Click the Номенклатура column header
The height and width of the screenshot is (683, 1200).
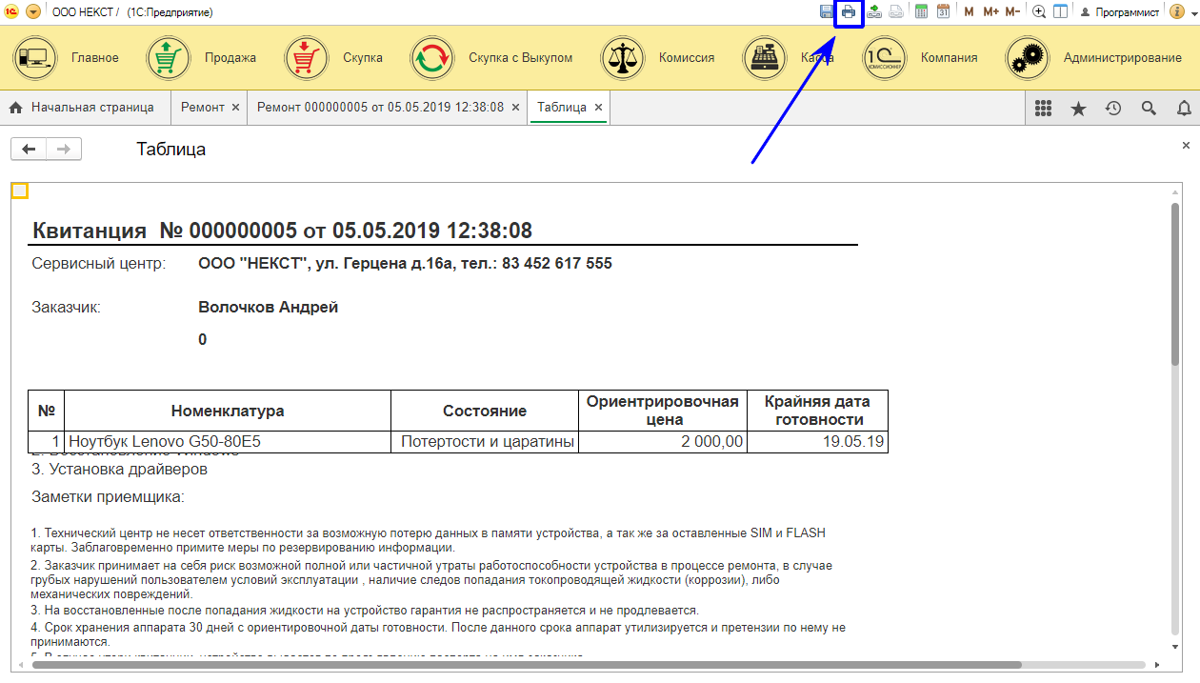click(x=228, y=411)
